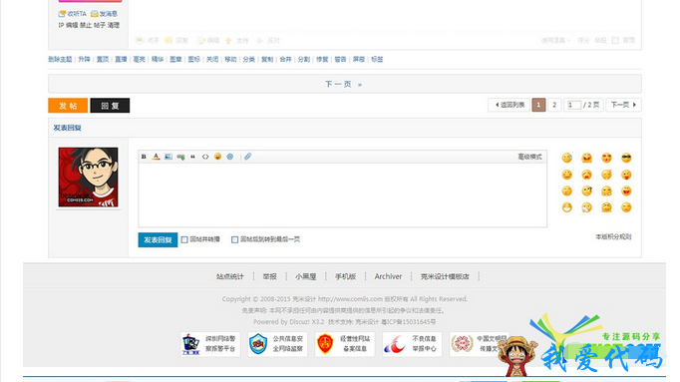
Task: Click the current page 1 button
Action: coord(538,105)
